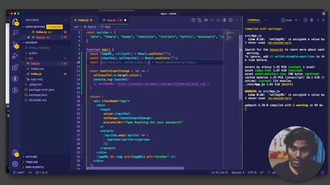Open the lightning bolt extension view
This screenshot has width=330, height=185.
[x=15, y=79]
